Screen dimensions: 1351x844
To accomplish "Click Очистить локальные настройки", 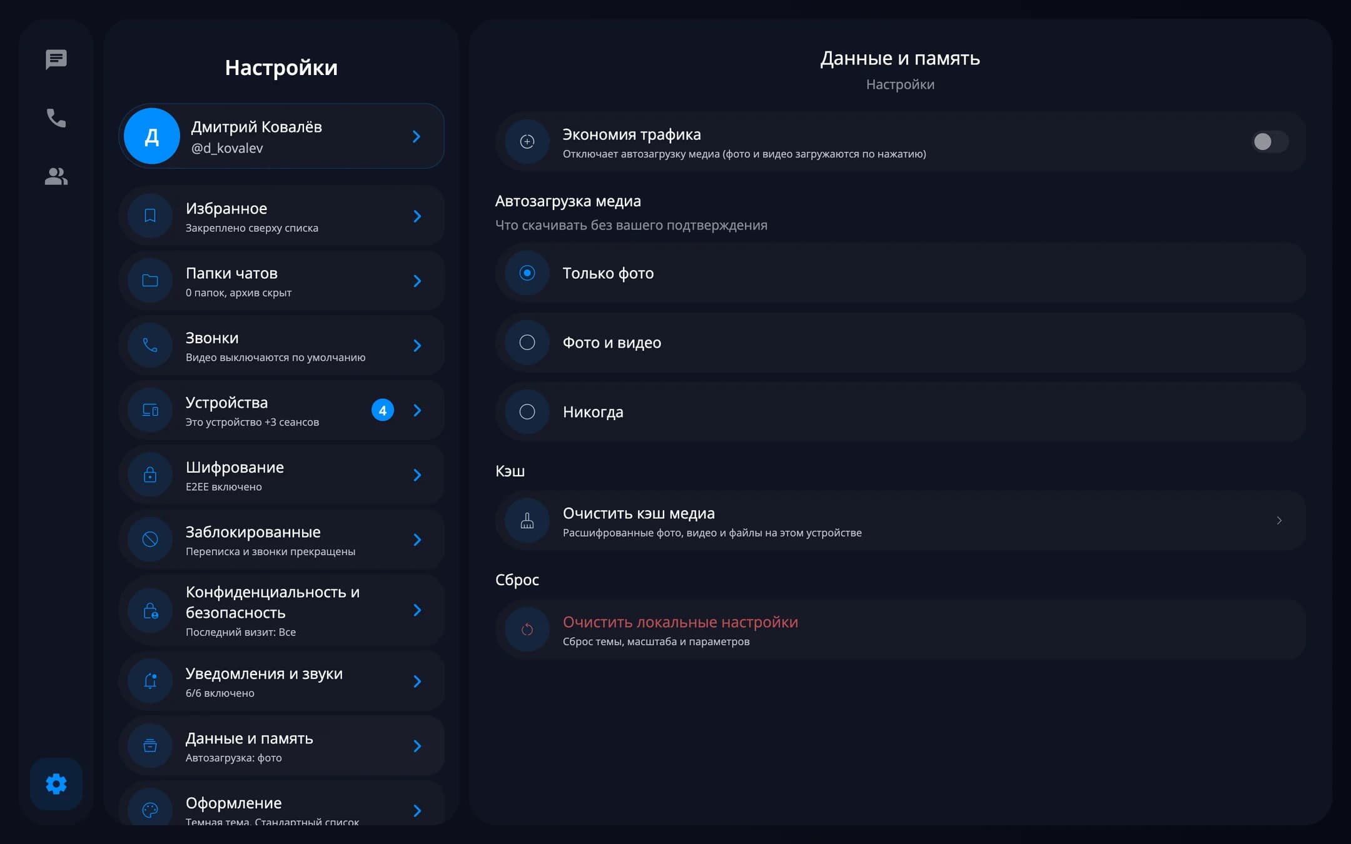I will tap(901, 630).
